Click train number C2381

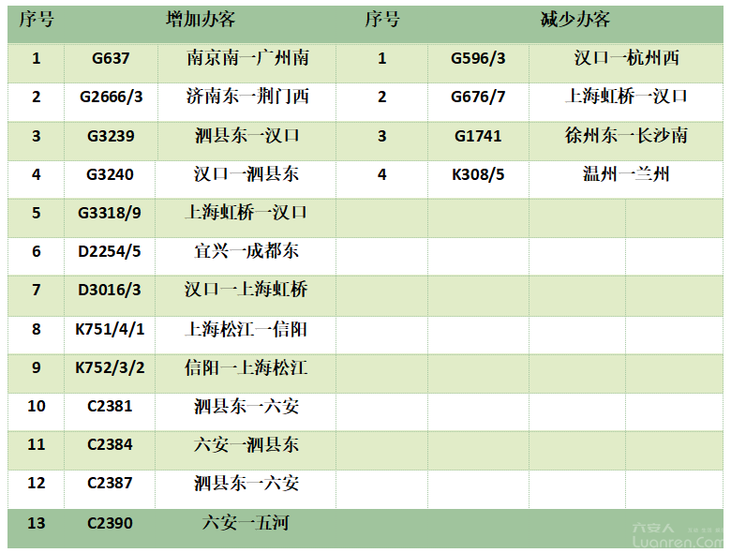point(110,406)
